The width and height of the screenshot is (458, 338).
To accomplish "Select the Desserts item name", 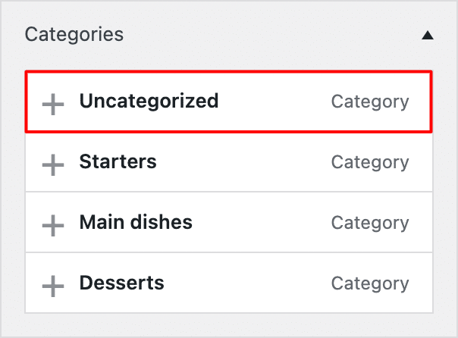I will [121, 283].
